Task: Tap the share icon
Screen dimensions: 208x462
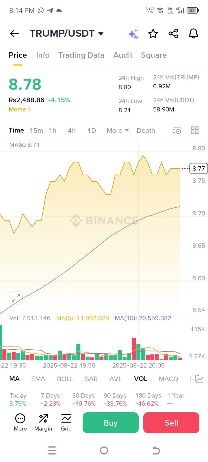Action: (x=173, y=34)
